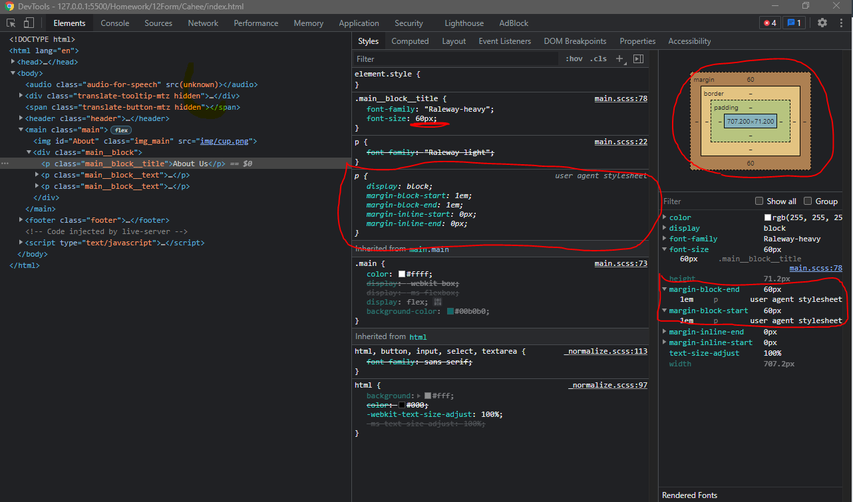Click the 707.200×71.200 content box in box model
The image size is (853, 502).
[750, 122]
